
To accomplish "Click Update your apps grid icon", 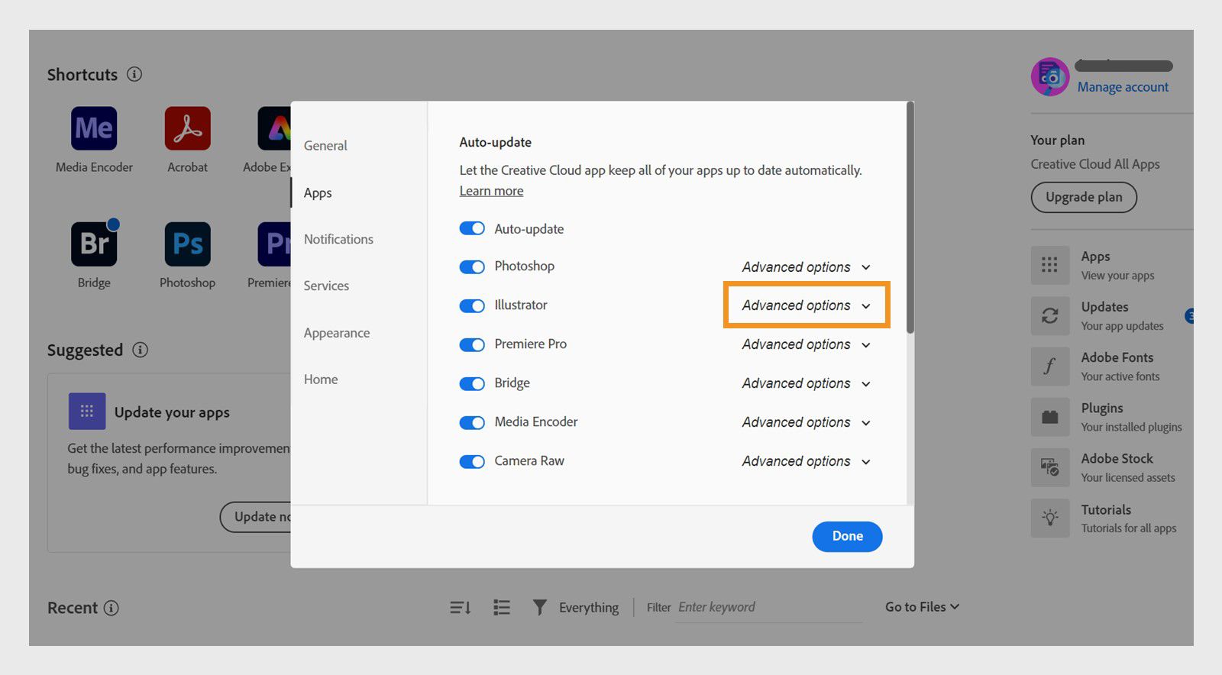I will [x=87, y=412].
